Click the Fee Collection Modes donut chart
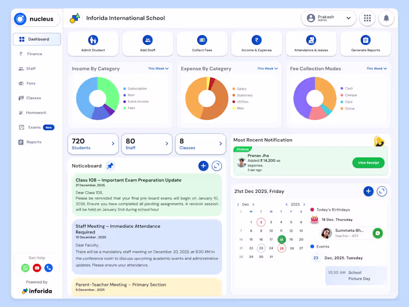Viewport: 409px width, 307px height. click(315, 98)
